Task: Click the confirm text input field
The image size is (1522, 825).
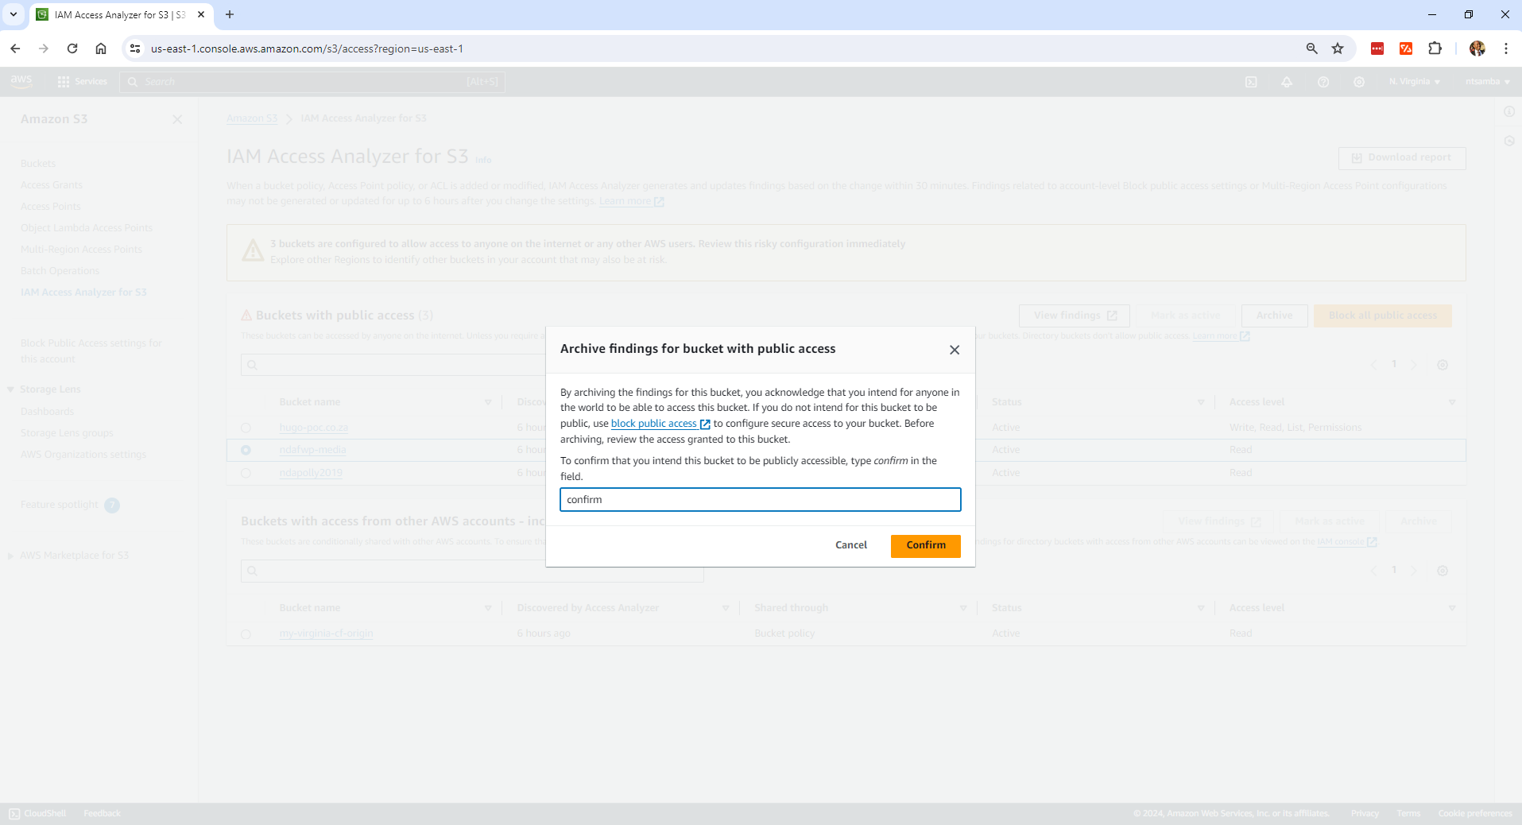Action: coord(760,500)
